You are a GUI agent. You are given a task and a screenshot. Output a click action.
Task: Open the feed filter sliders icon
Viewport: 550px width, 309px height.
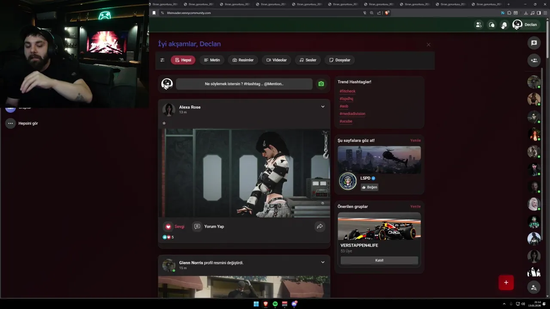pyautogui.click(x=162, y=60)
